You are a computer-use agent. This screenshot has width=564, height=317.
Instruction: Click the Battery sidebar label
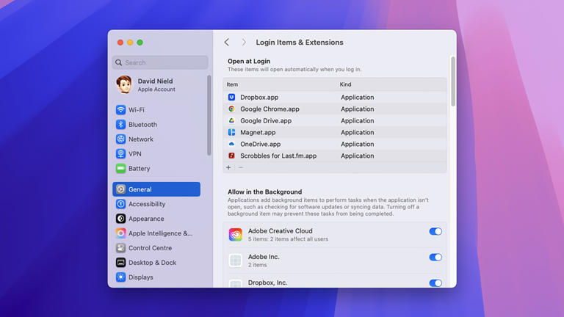[140, 169]
